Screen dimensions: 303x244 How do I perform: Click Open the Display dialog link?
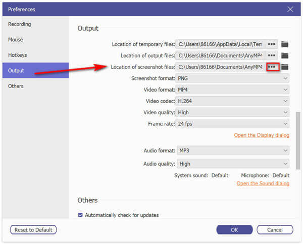tap(261, 135)
